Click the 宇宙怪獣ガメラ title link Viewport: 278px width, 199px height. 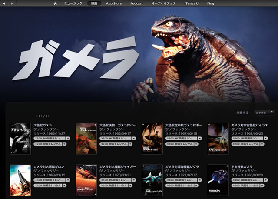click(x=242, y=167)
